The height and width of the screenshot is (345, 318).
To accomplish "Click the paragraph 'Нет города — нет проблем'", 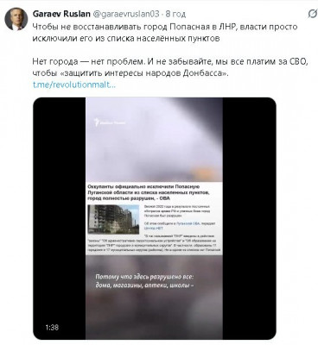I will pos(170,67).
